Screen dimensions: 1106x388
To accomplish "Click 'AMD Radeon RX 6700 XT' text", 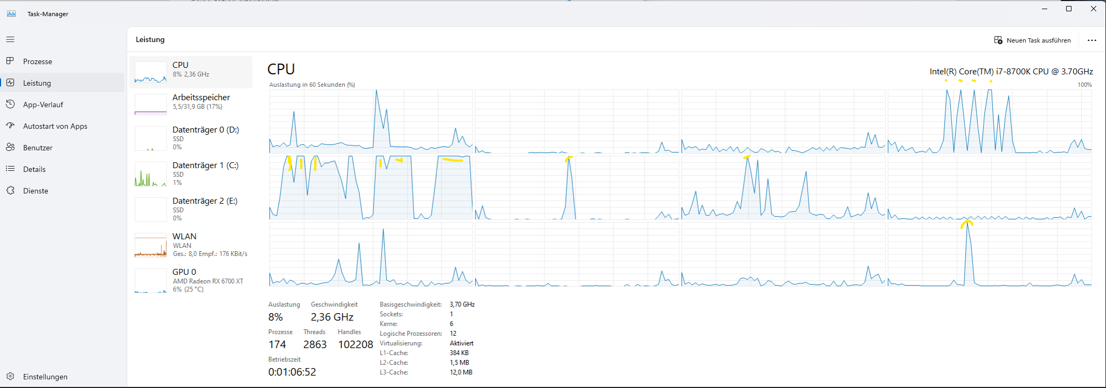I will (208, 281).
